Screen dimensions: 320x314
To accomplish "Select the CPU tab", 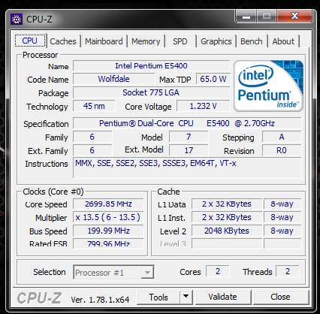I will click(30, 41).
